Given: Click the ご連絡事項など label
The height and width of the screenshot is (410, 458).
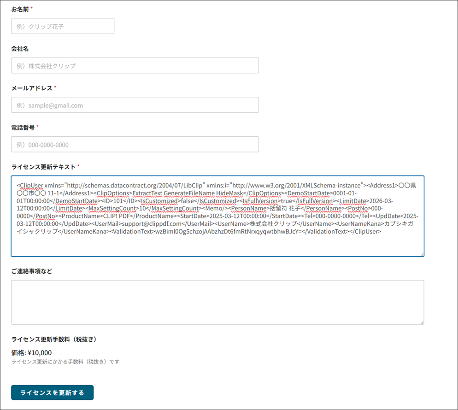Looking at the screenshot, I should tap(32, 271).
